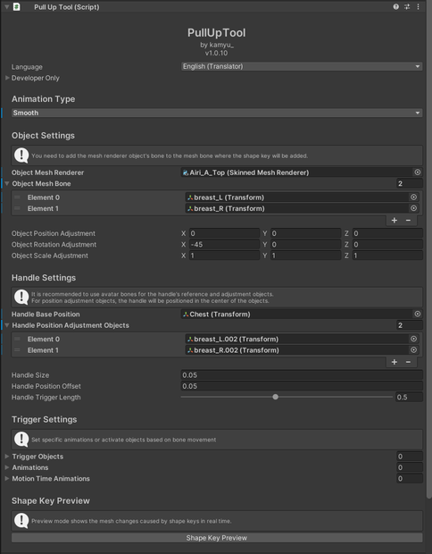Expand the Developer Only foldout
The image size is (432, 554).
click(x=7, y=78)
